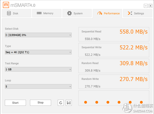Click the Performance tab speedometer icon
Image resolution: width=154 pixels, height=114 pixels.
tap(100, 13)
